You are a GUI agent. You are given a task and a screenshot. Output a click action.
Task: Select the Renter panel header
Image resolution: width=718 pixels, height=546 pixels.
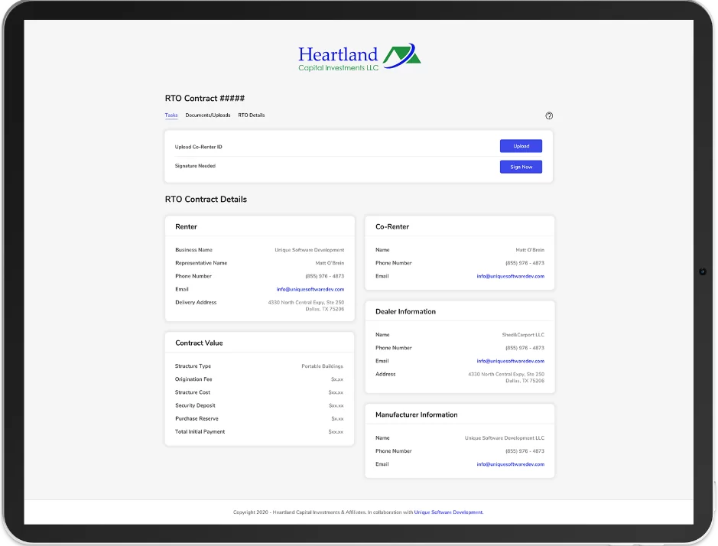pos(188,226)
